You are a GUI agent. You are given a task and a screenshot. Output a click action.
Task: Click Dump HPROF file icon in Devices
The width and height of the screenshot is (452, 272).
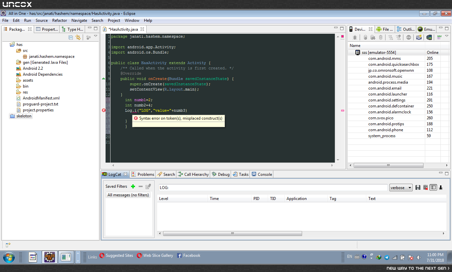[373, 37]
